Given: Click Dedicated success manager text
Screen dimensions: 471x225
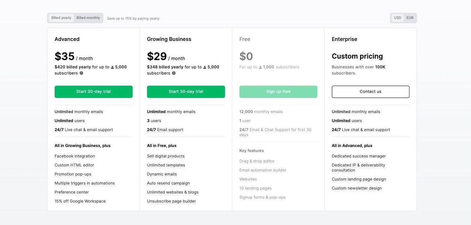Looking at the screenshot, I should coord(359,156).
